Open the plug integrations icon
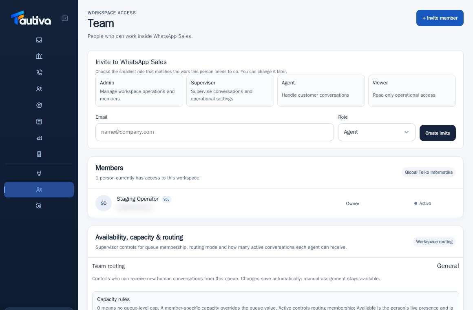Screen dimensions: 473x310 coord(39,173)
